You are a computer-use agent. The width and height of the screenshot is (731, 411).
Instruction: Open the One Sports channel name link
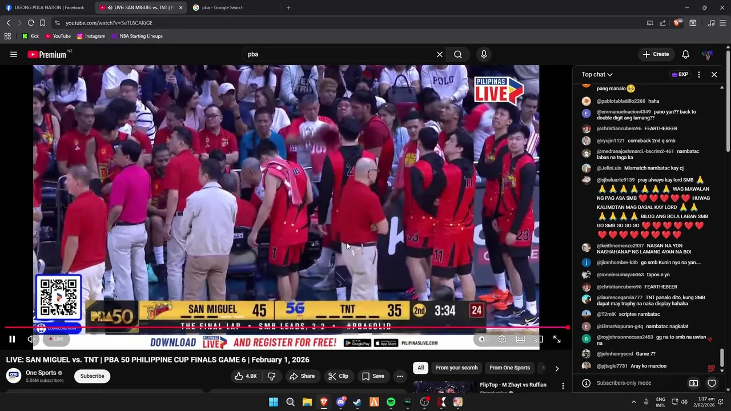(x=41, y=373)
